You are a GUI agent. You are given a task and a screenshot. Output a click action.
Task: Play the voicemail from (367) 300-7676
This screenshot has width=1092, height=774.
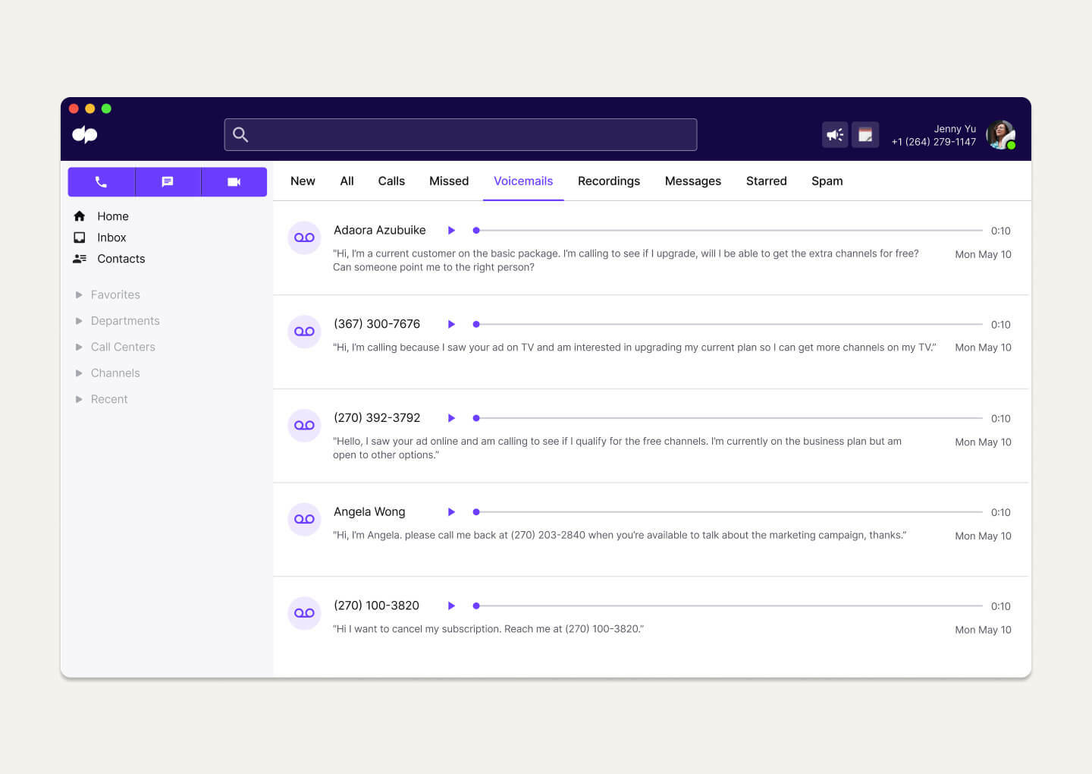pyautogui.click(x=451, y=324)
